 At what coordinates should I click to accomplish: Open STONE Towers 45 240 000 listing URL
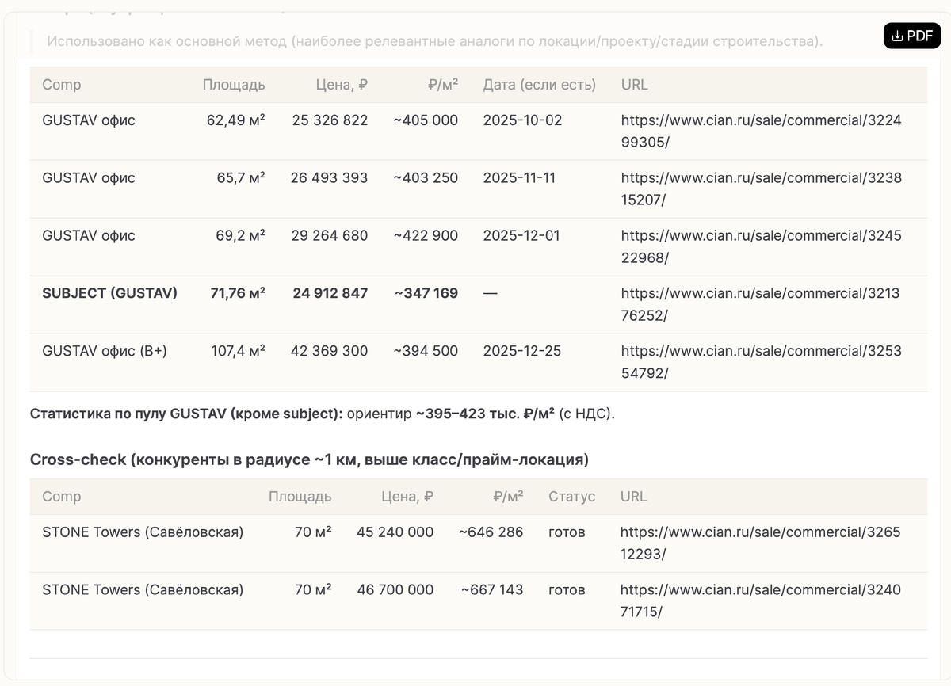coord(760,543)
